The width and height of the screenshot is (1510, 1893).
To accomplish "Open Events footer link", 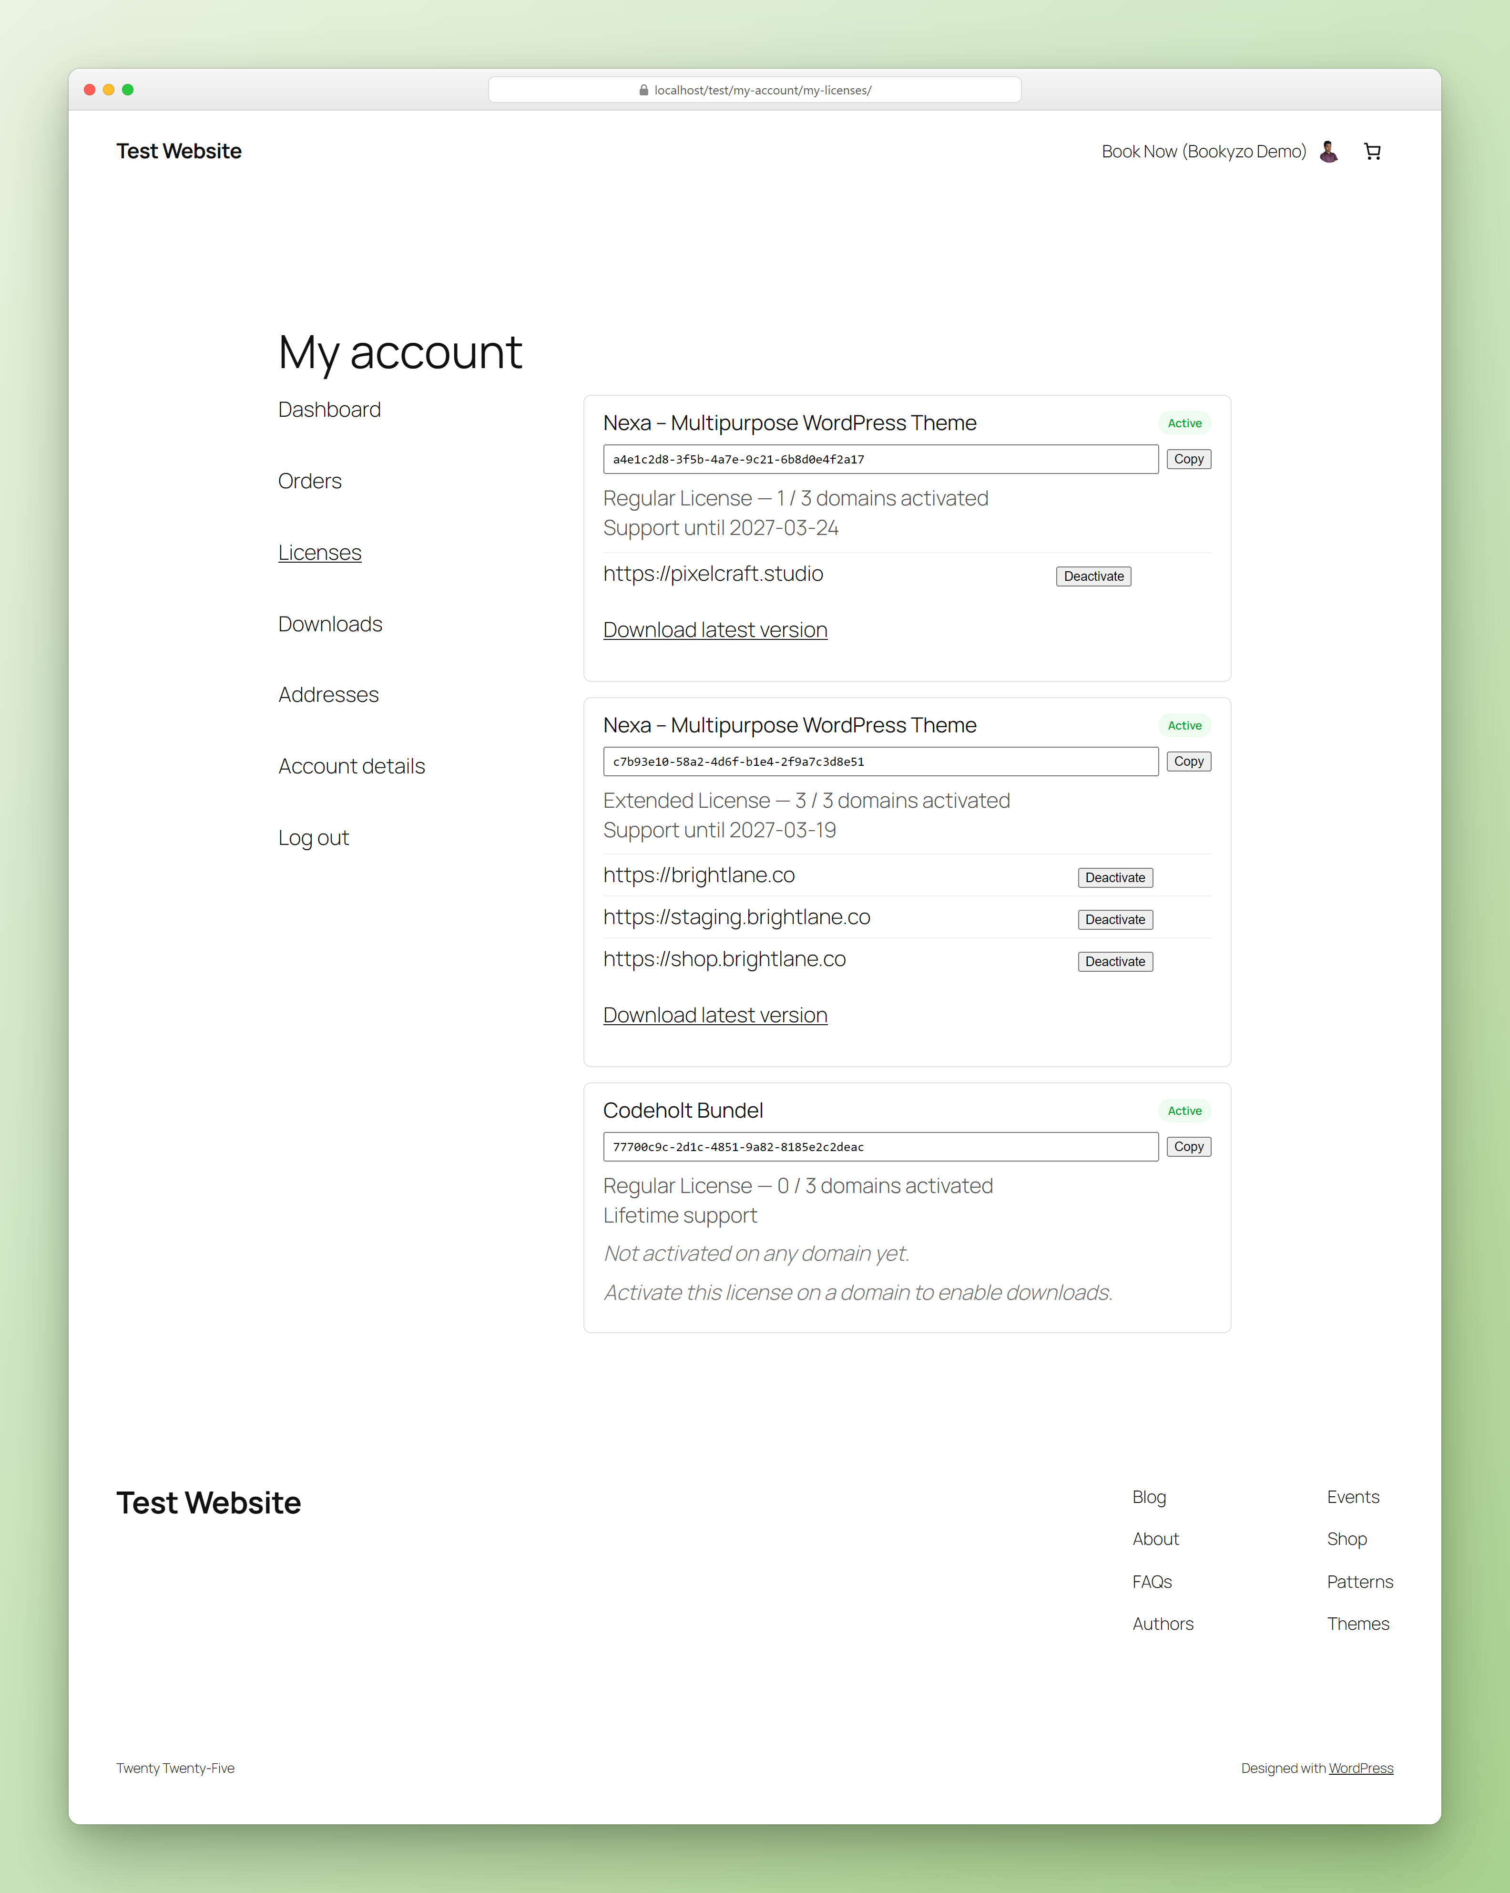I will coord(1353,1498).
